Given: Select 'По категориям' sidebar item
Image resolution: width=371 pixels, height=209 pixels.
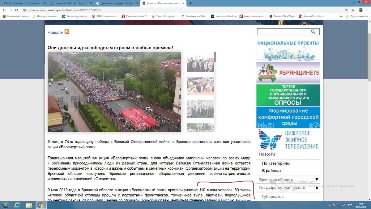Looking at the screenshot, I should 276,163.
